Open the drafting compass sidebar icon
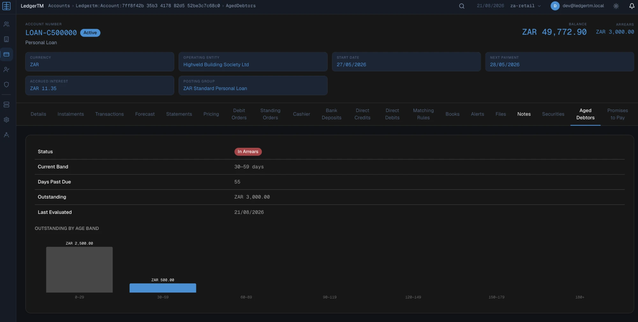The image size is (638, 322). [6, 135]
